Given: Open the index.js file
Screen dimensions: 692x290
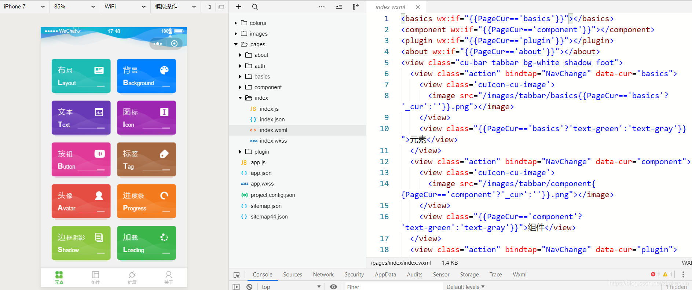Looking at the screenshot, I should pyautogui.click(x=269, y=109).
